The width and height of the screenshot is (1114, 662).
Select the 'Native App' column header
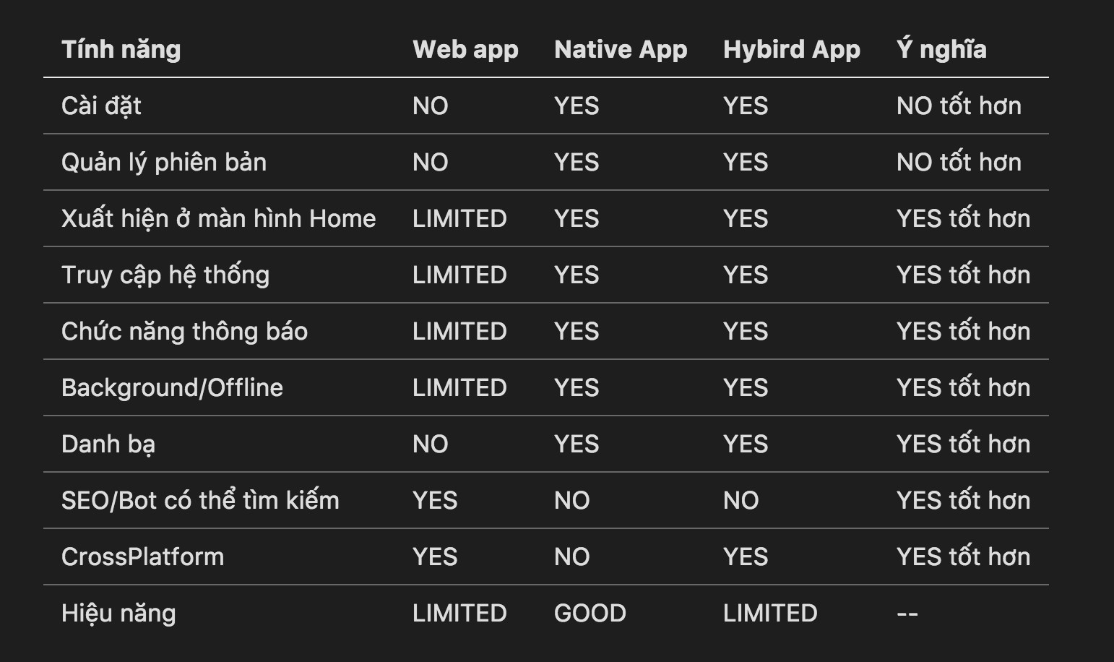coord(620,49)
